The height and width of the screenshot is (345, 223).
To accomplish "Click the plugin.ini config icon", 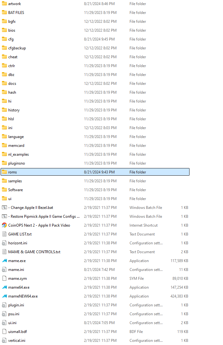I will pos(4,305).
